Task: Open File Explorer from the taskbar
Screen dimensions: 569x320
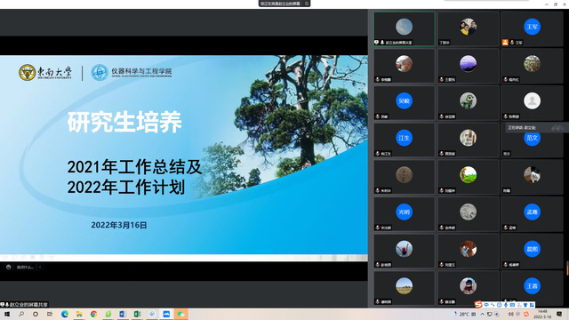Action: [x=79, y=314]
